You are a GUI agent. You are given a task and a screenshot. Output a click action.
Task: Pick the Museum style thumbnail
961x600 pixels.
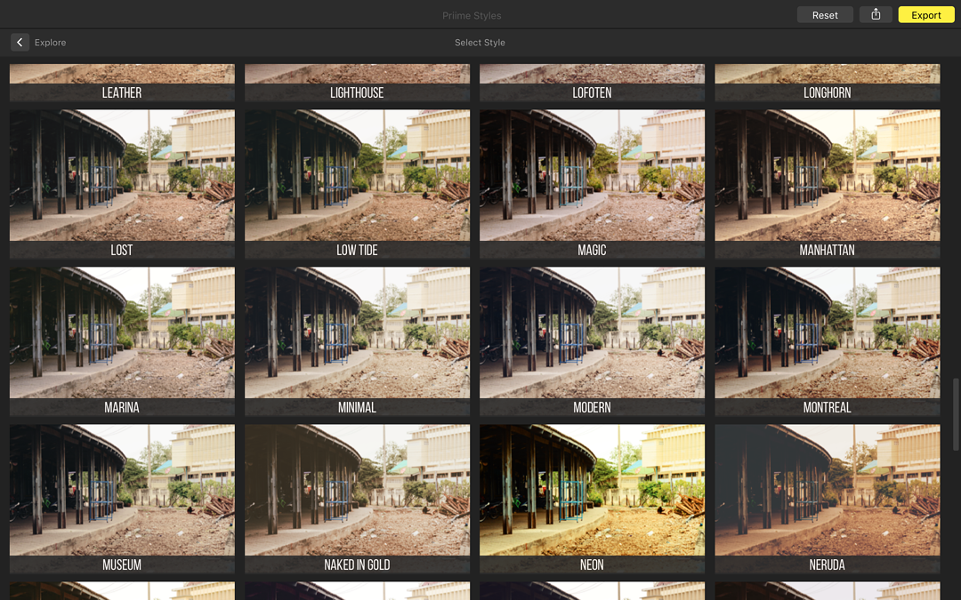click(122, 499)
